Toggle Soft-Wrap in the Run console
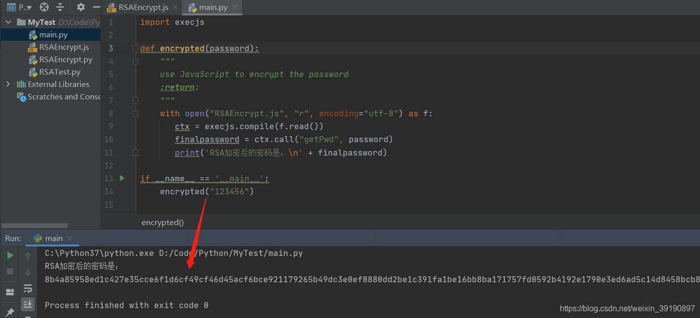700x318 pixels. pos(28,288)
